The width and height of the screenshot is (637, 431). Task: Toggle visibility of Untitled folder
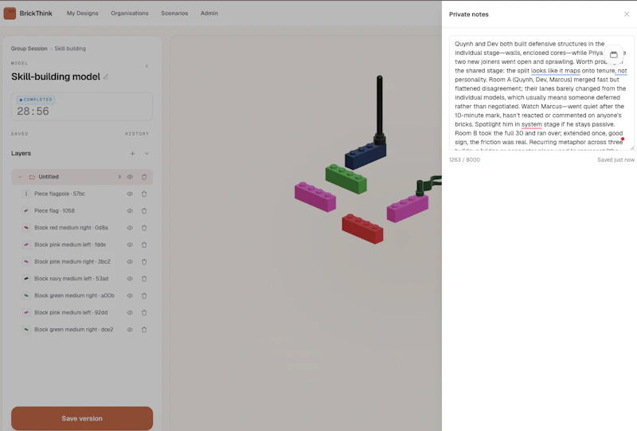pos(130,177)
